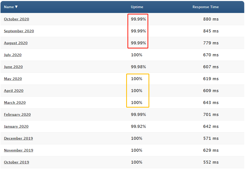
Task: Open the December 2019 report link
Action: click(18, 138)
